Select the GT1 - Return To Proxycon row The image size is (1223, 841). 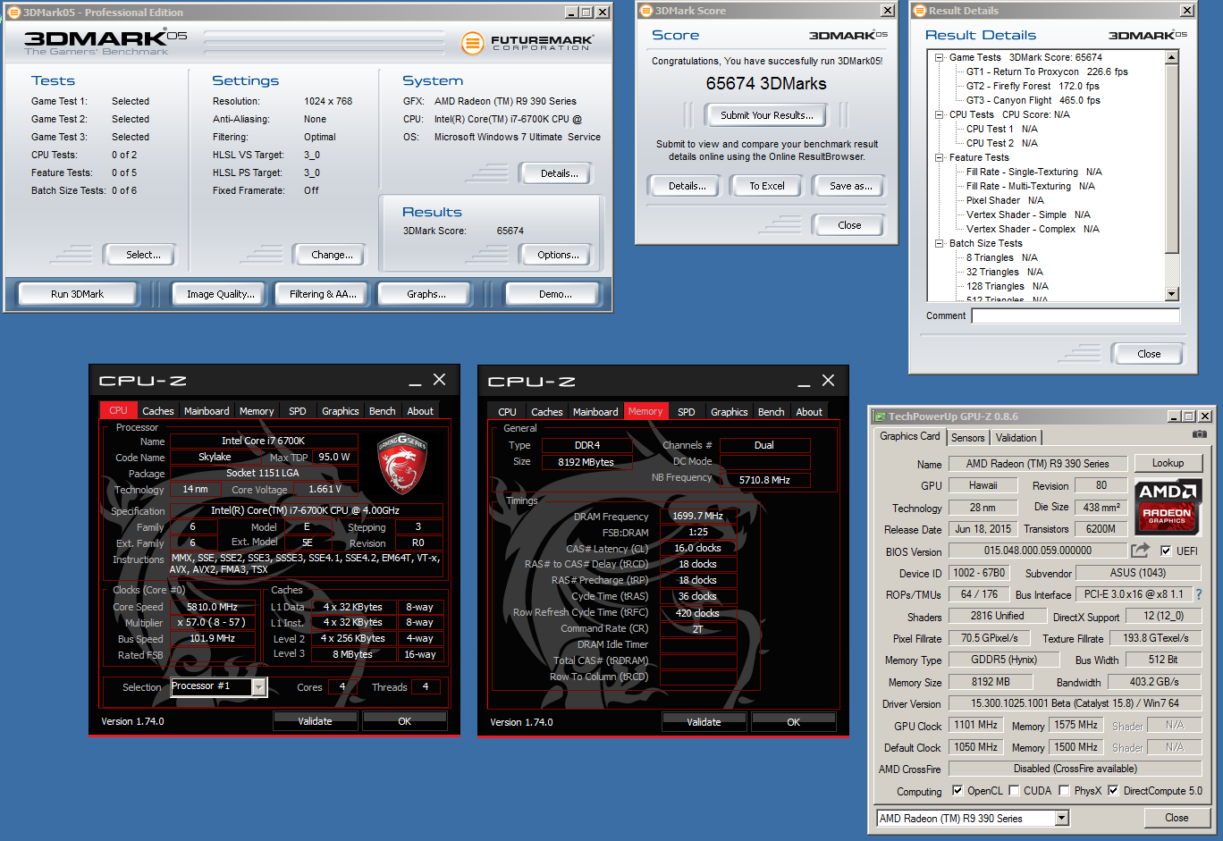(x=1047, y=71)
